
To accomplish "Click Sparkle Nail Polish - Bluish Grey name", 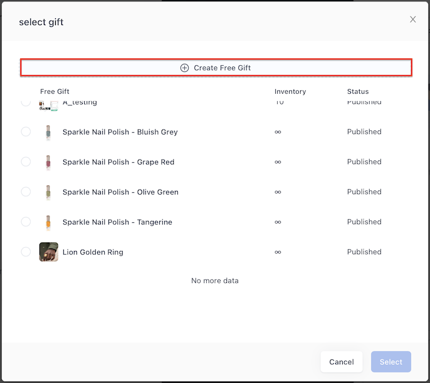I will coord(120,132).
